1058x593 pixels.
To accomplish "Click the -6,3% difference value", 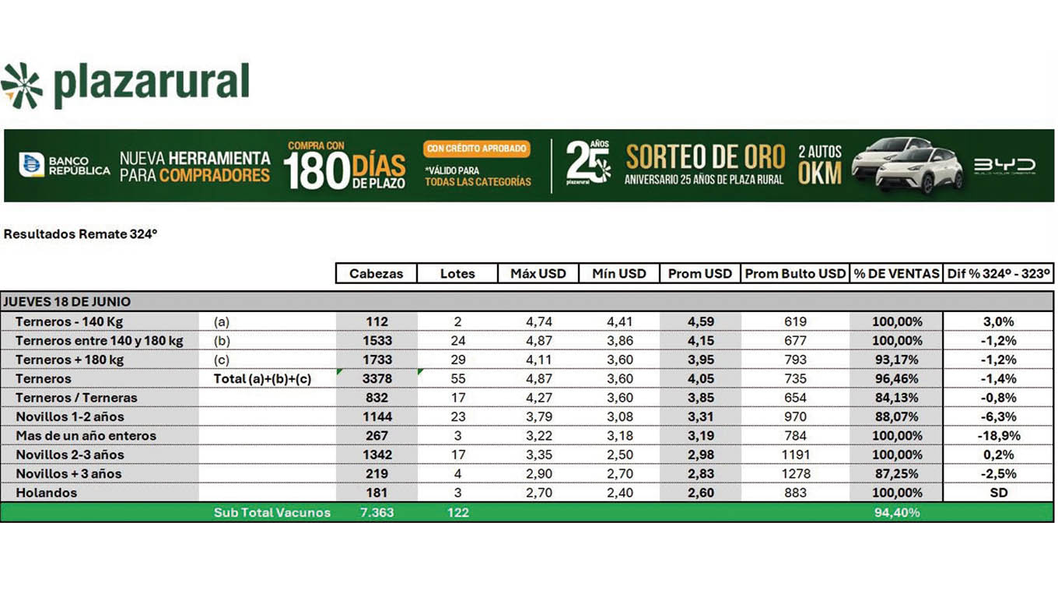I will coord(998,416).
